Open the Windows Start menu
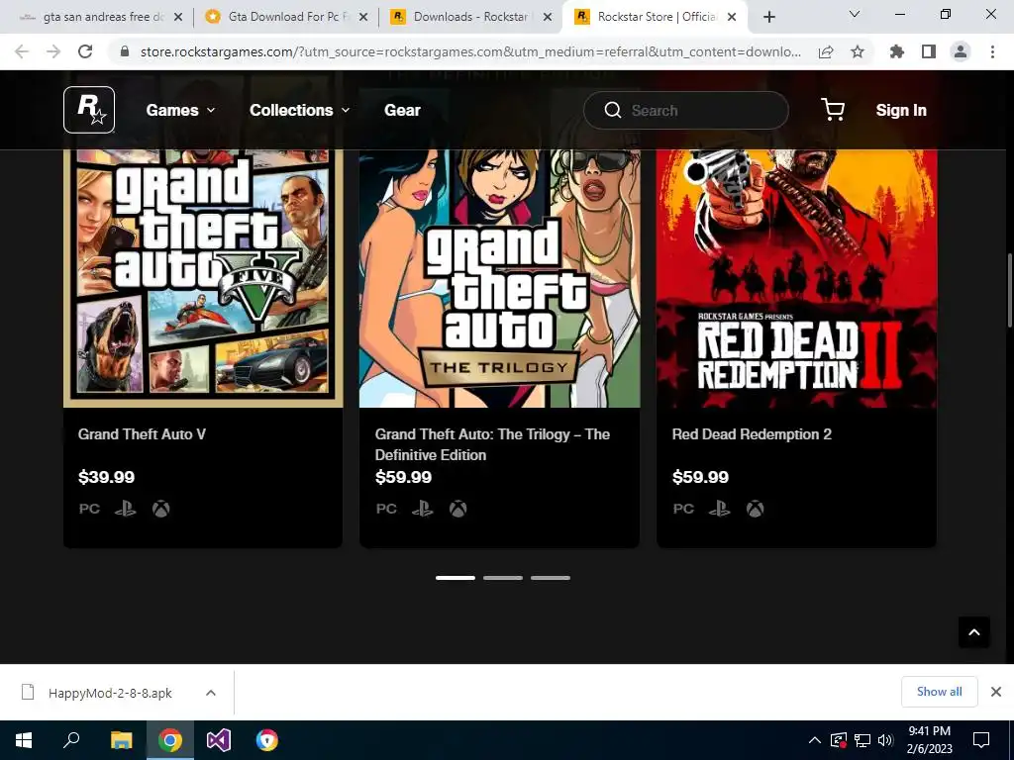The height and width of the screenshot is (760, 1014). (24, 740)
